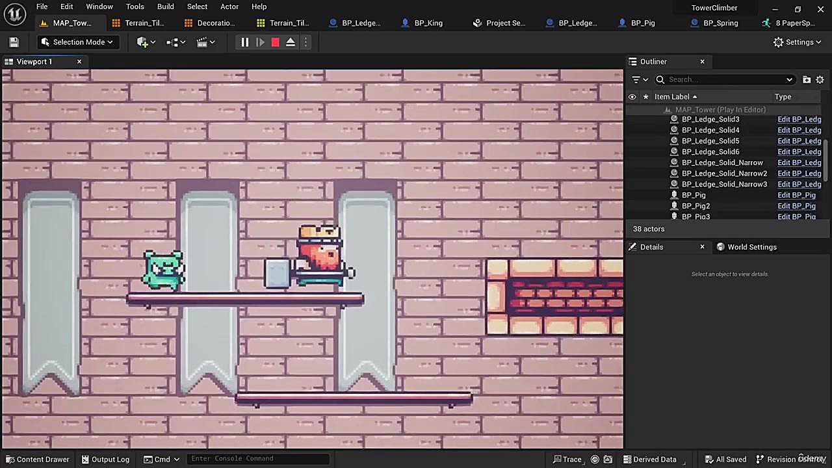Click the Unreal Engine logo icon
The width and height of the screenshot is (832, 468).
pyautogui.click(x=16, y=14)
